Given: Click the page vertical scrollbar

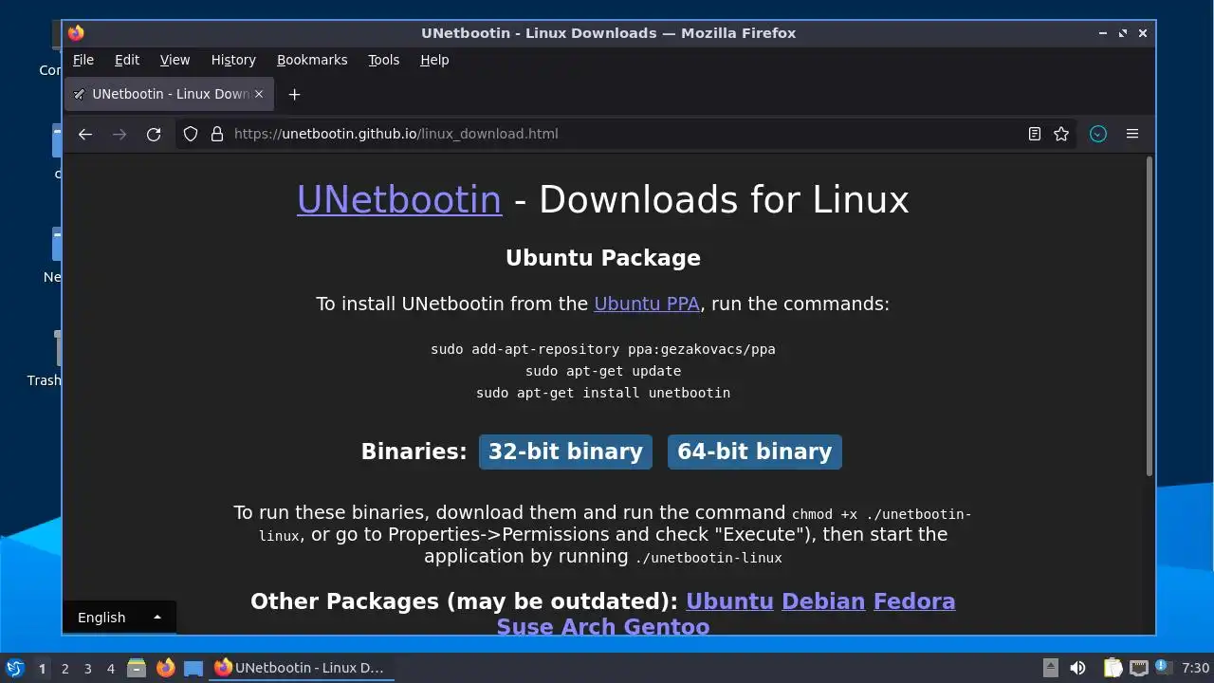Looking at the screenshot, I should (1150, 317).
